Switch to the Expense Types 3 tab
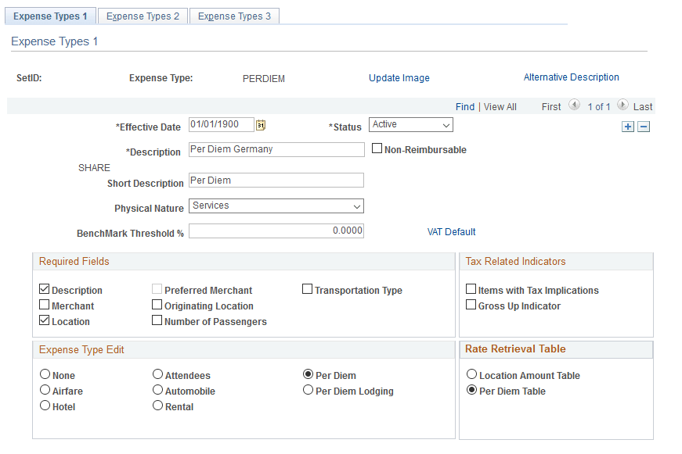The height and width of the screenshot is (454, 682). 234,16
